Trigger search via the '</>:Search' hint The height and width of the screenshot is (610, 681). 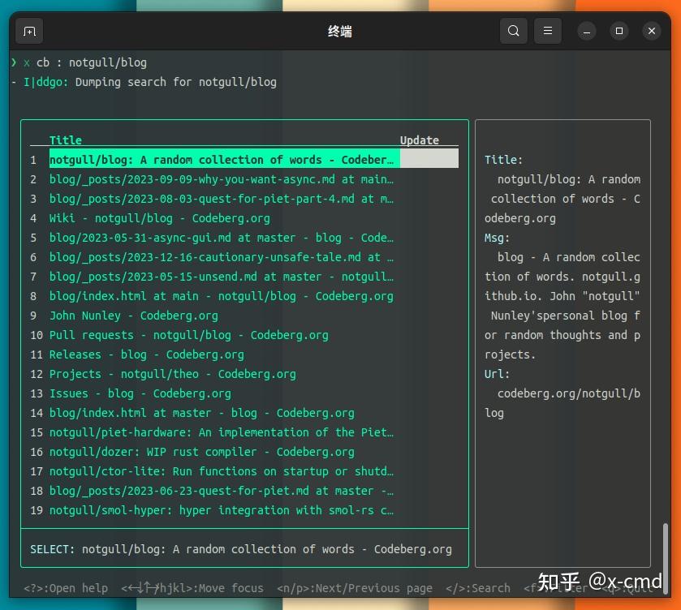coord(481,587)
